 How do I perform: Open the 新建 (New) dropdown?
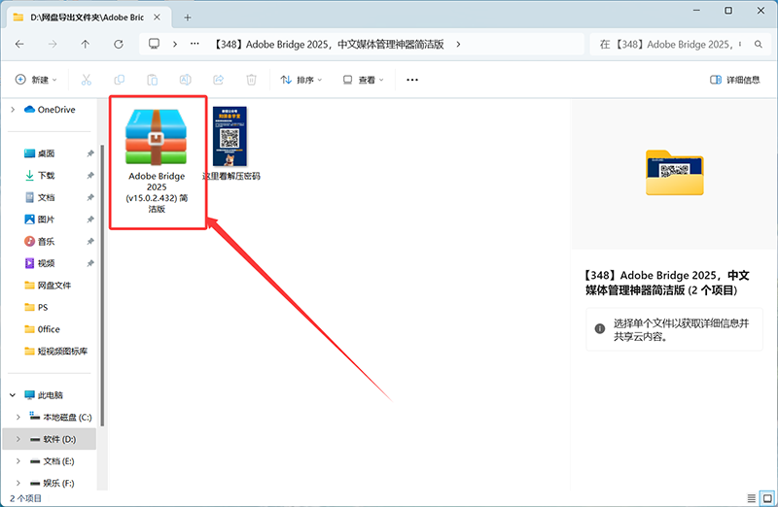click(36, 80)
